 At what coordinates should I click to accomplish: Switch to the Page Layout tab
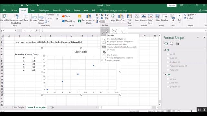click(44, 10)
